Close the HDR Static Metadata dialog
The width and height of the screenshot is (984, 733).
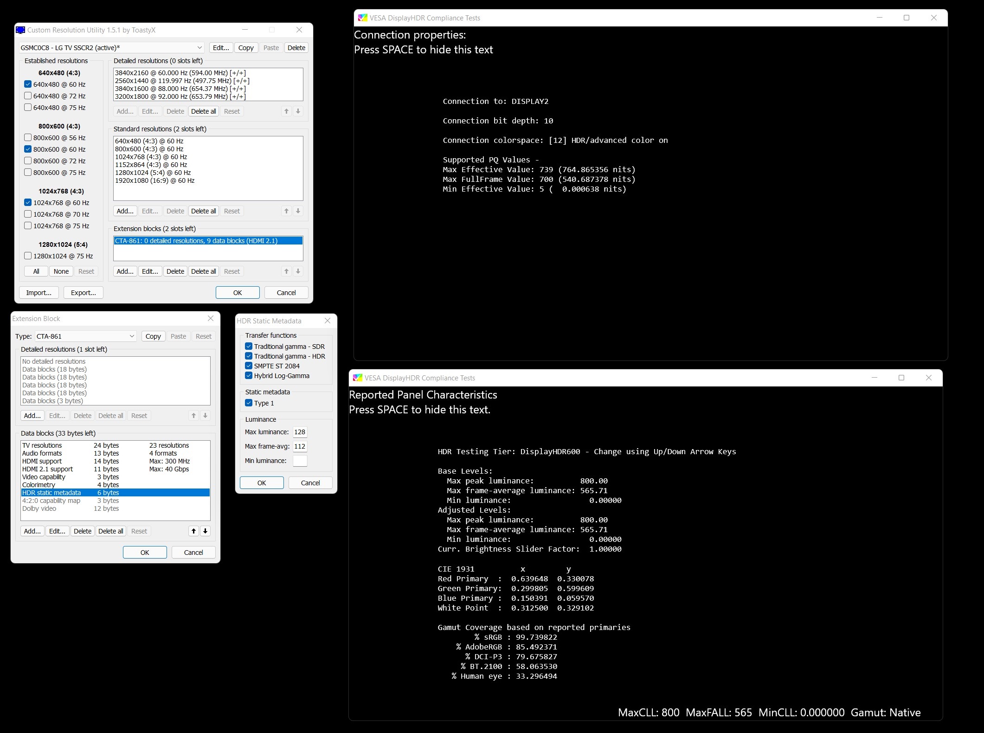(328, 321)
